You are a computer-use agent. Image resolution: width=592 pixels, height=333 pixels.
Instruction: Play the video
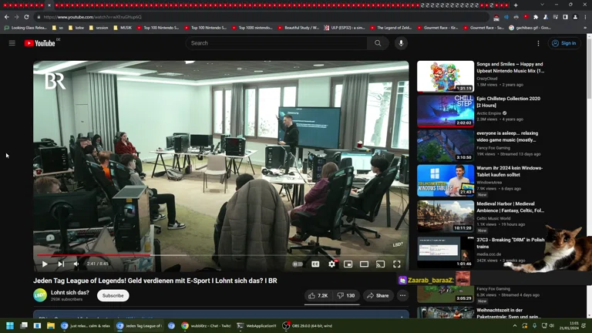45,264
